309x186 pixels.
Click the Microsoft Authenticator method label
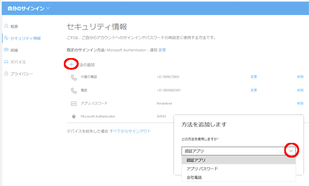click(x=98, y=117)
